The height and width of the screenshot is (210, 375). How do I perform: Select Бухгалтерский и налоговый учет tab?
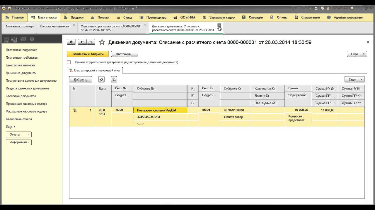95,70
